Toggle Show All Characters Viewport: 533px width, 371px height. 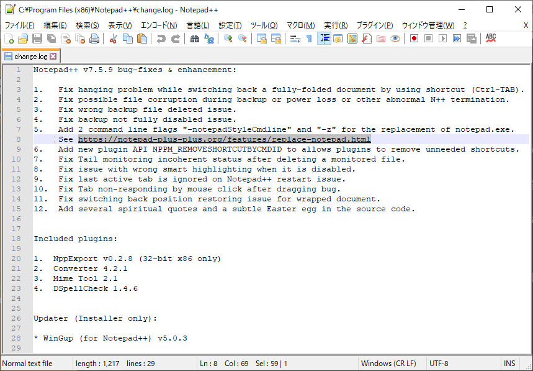coord(308,38)
